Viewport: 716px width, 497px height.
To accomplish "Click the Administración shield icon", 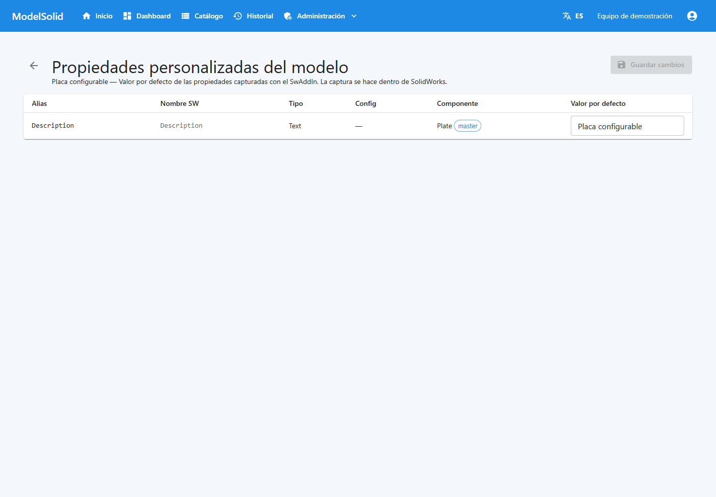I will click(x=288, y=16).
